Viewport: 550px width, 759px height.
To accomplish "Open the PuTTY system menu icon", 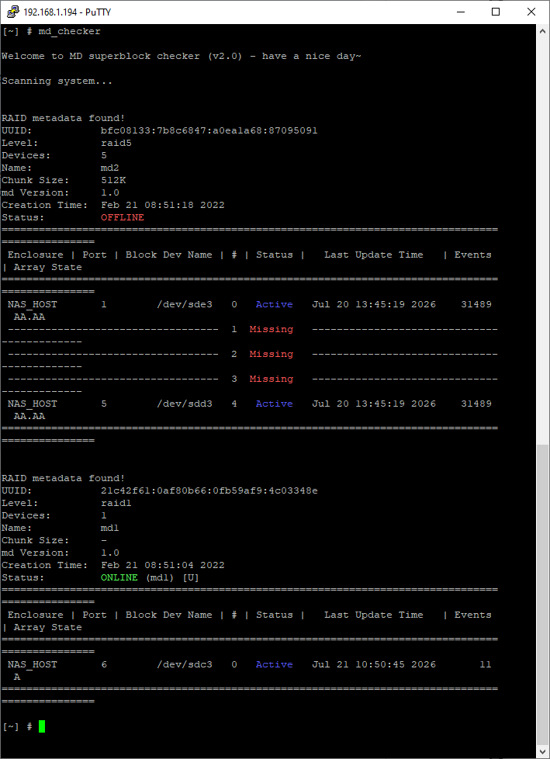I will (x=13, y=12).
